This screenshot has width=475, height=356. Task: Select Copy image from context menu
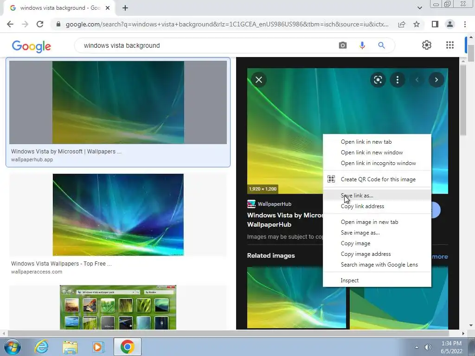click(377, 243)
